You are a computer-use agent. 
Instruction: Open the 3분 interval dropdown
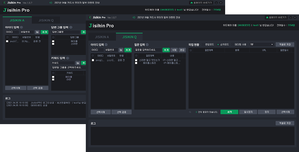[x=262, y=44]
